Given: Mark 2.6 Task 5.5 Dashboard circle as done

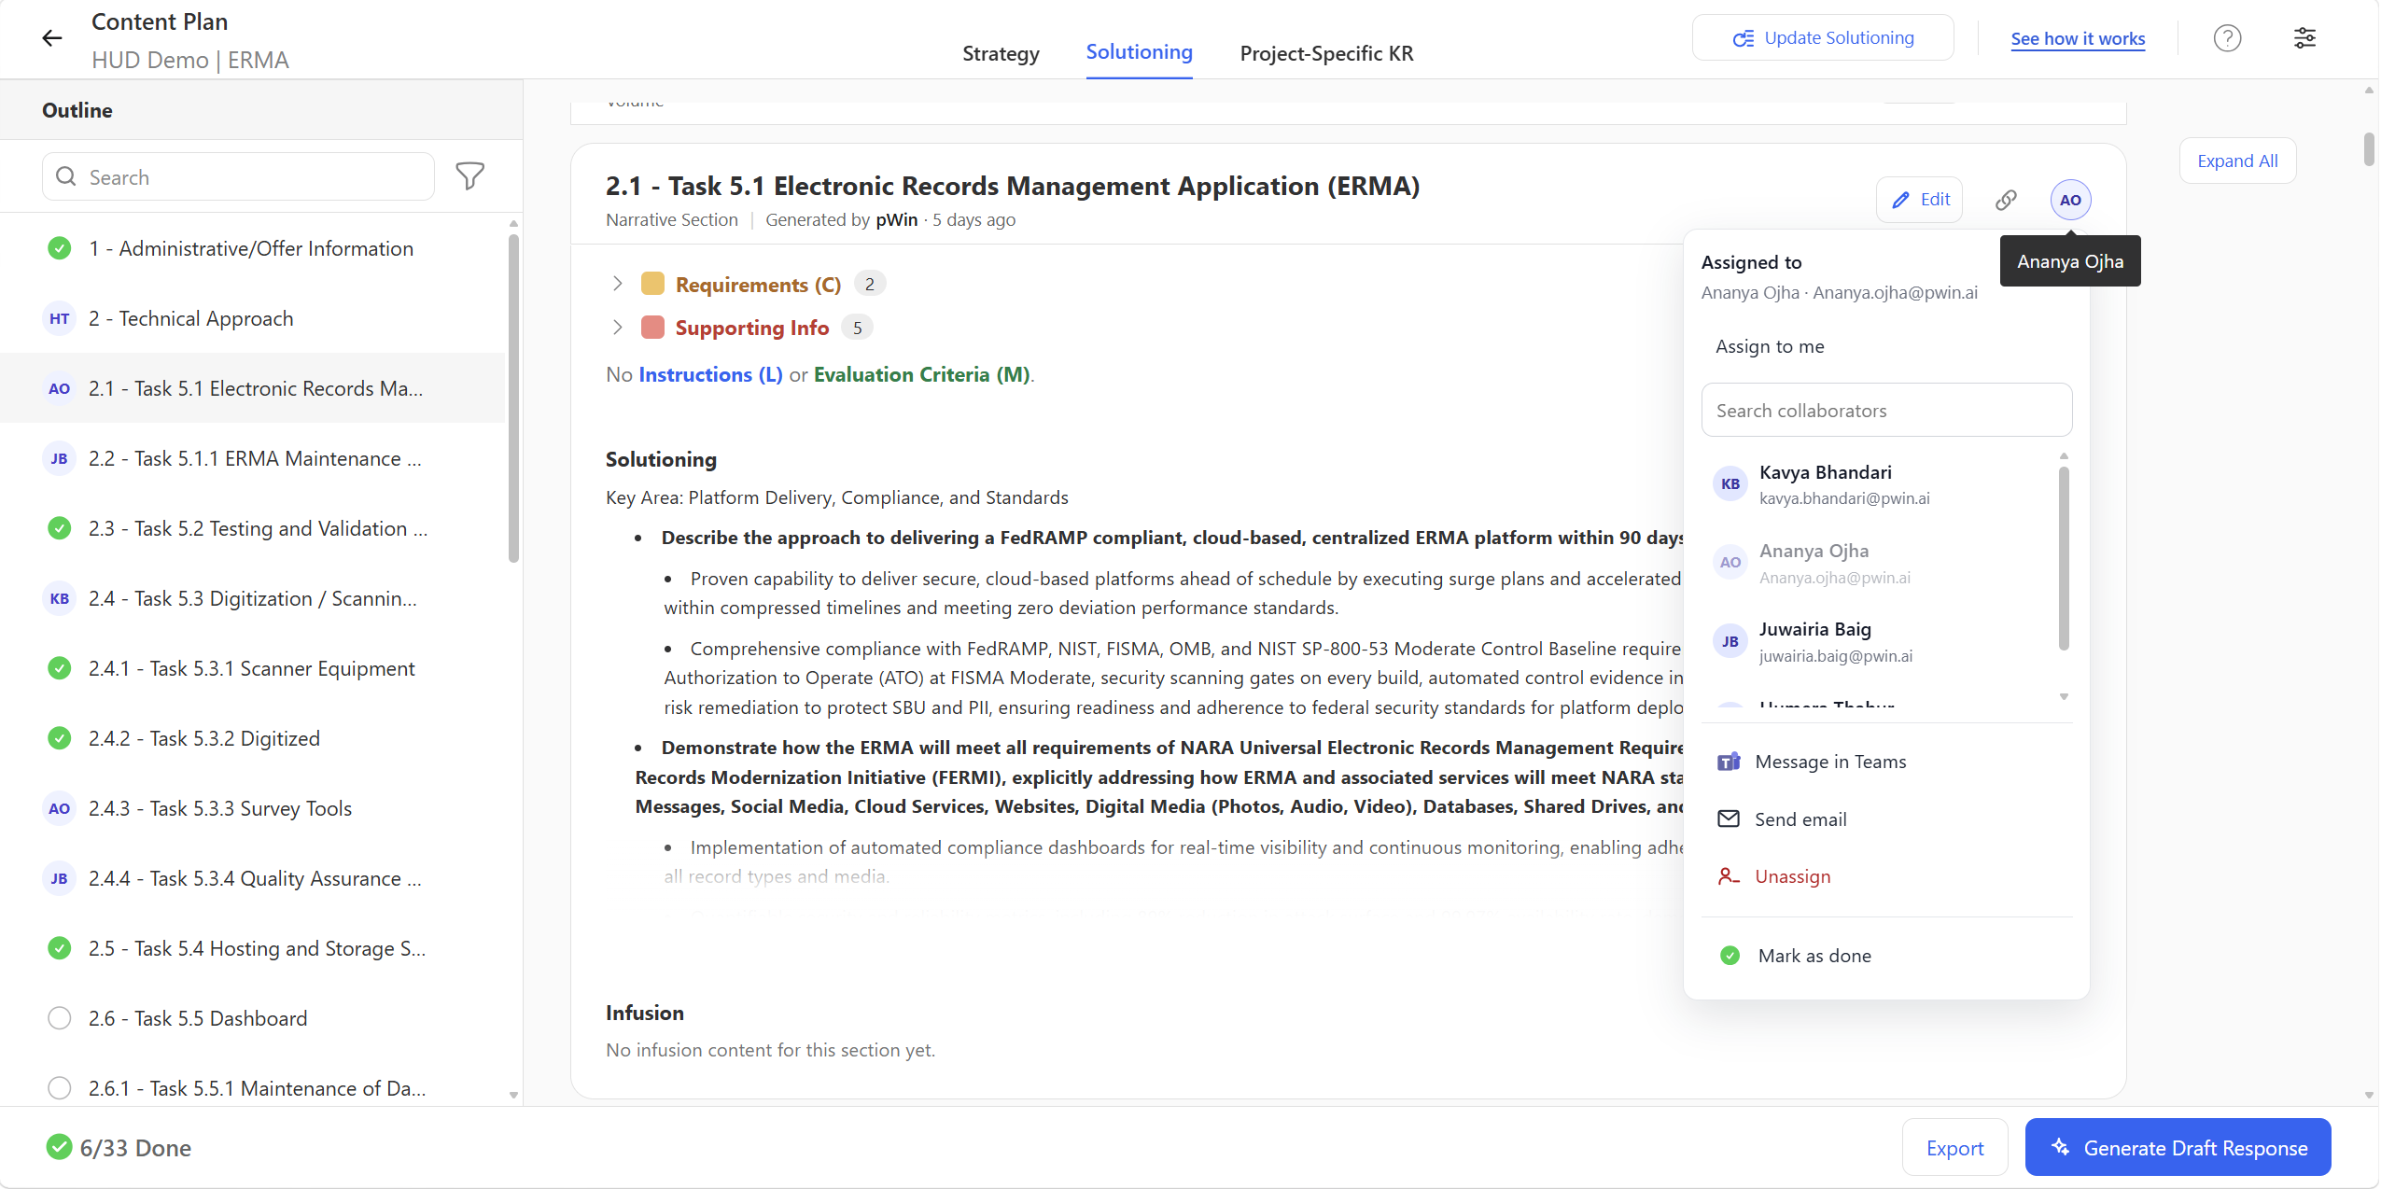Looking at the screenshot, I should (x=59, y=1018).
